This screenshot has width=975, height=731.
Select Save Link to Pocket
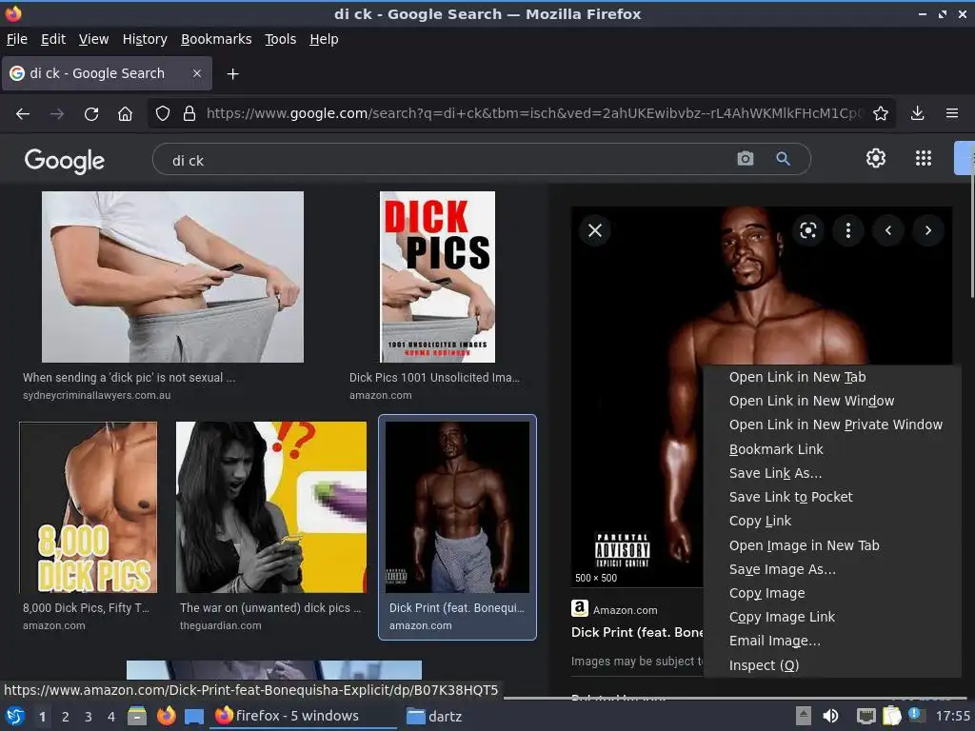832,497
